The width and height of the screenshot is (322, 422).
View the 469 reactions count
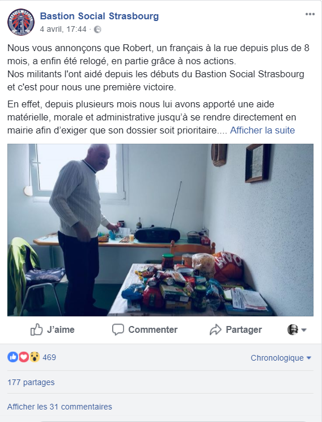click(x=49, y=357)
